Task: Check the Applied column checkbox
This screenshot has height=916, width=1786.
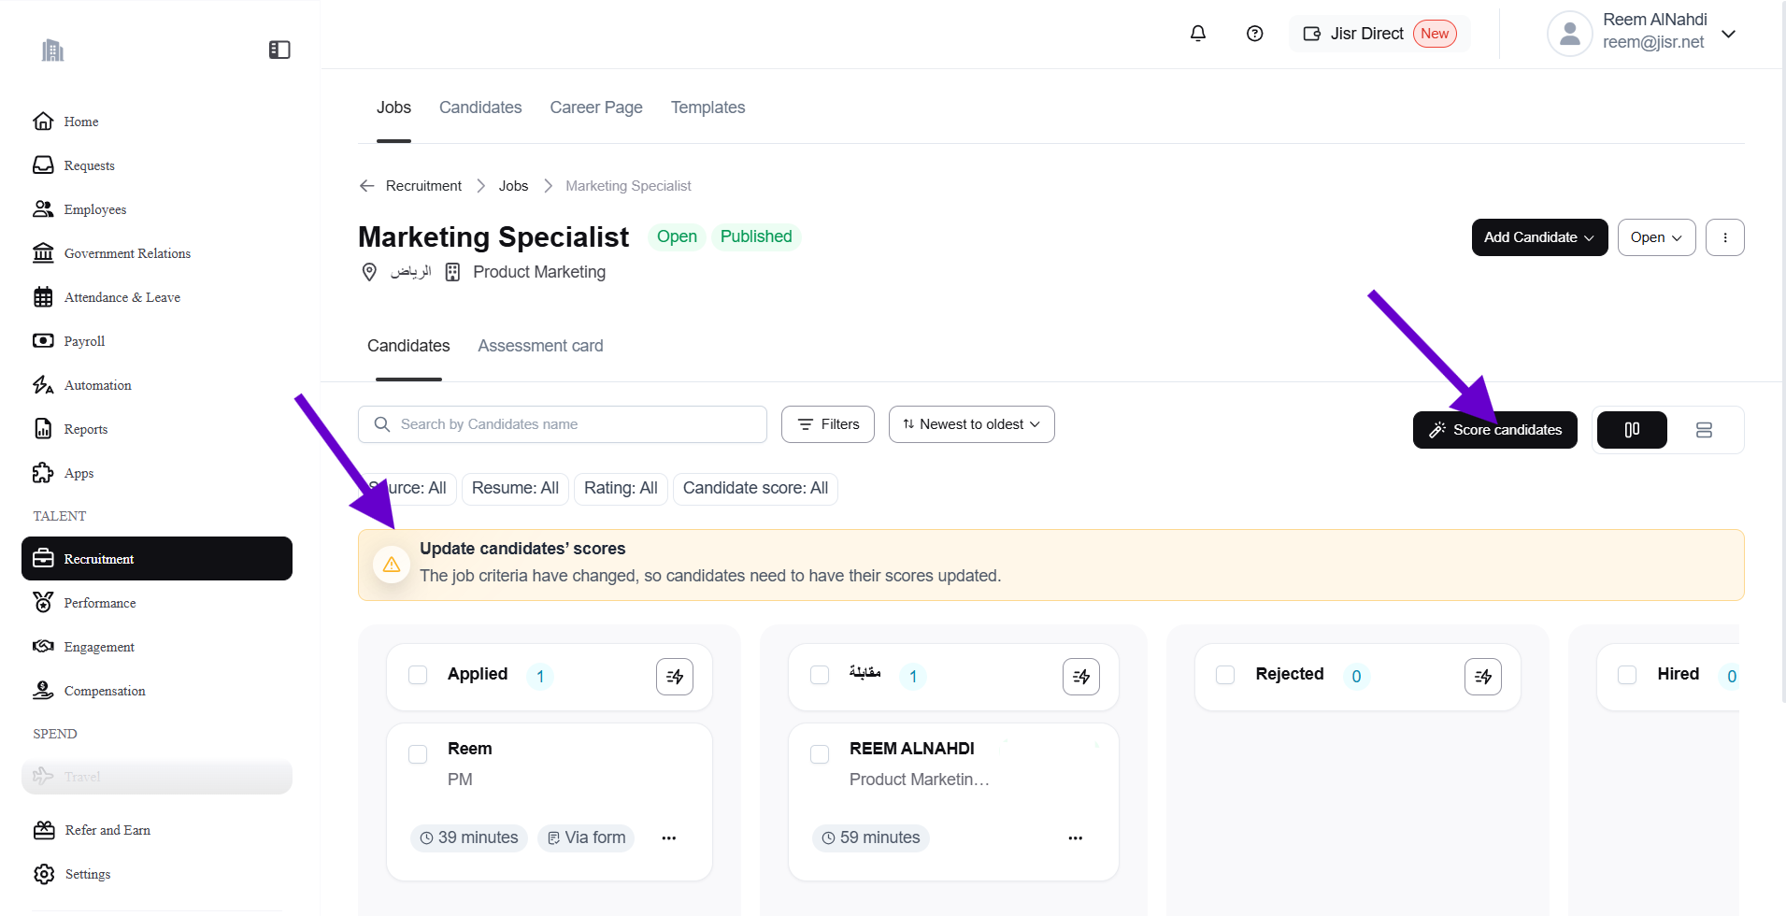Action: tap(418, 675)
